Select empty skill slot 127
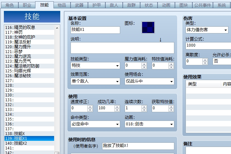 (x=29, y=80)
